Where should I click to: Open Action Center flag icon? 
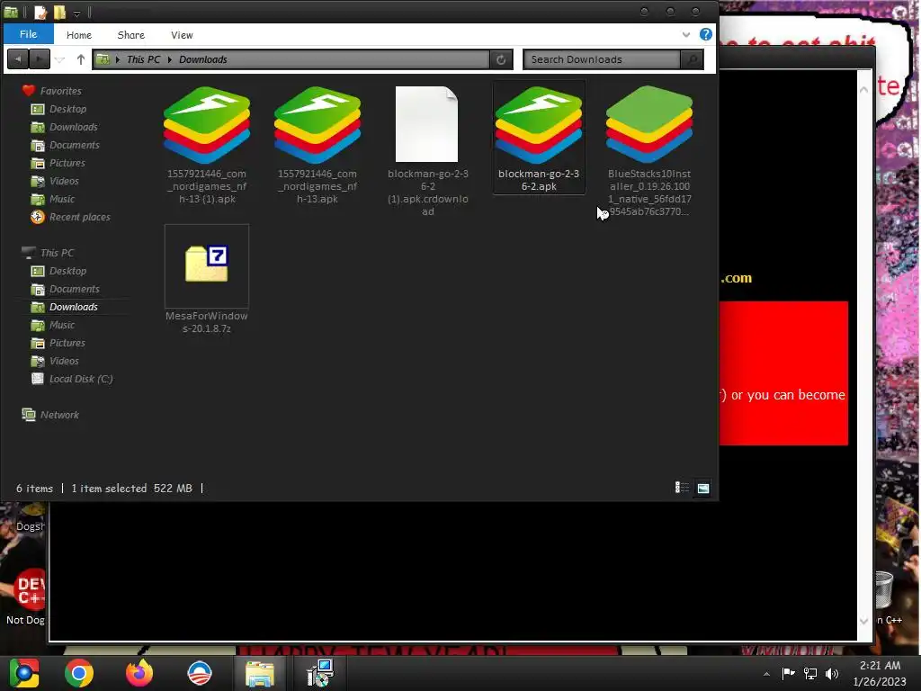pos(788,673)
